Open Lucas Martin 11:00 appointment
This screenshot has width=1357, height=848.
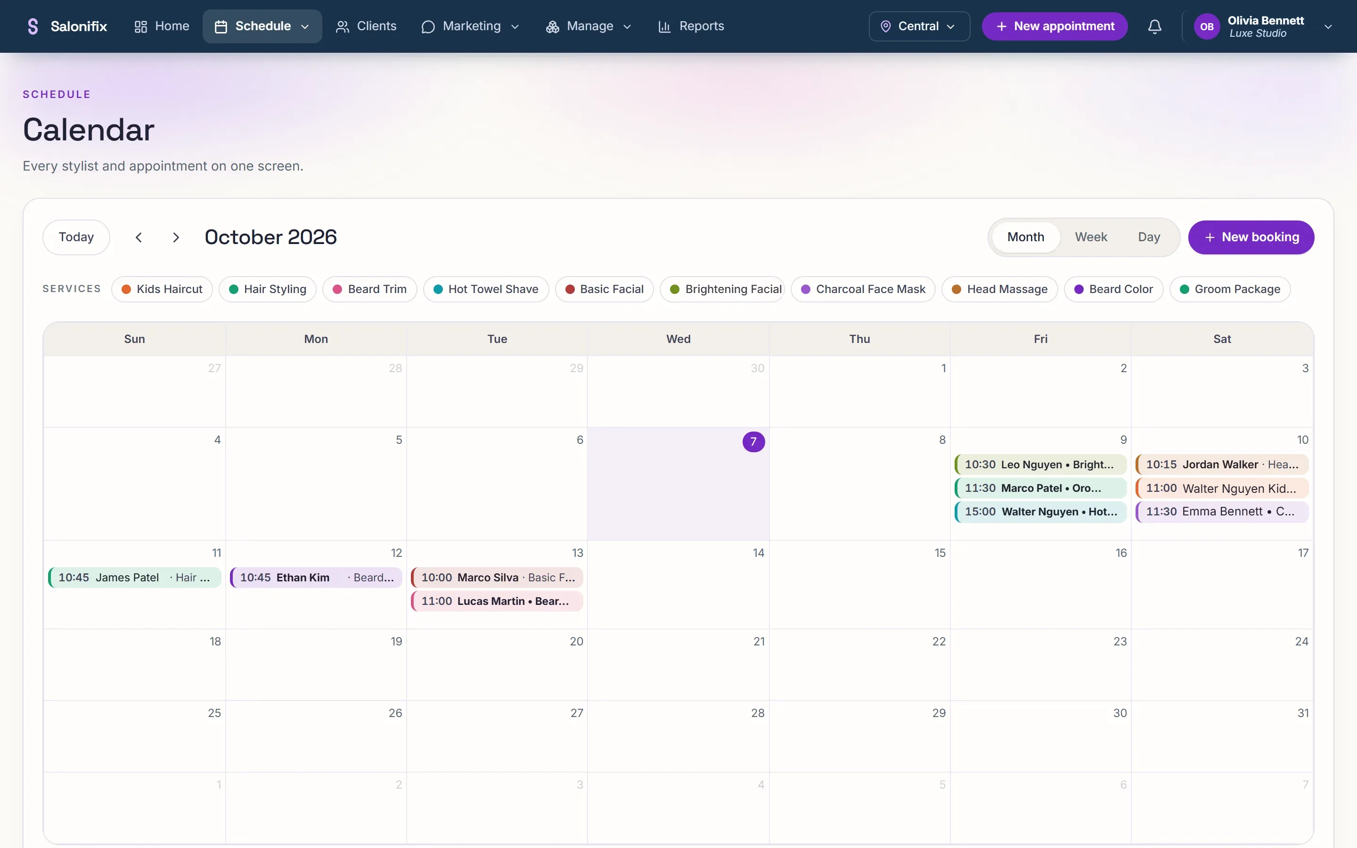tap(498, 601)
